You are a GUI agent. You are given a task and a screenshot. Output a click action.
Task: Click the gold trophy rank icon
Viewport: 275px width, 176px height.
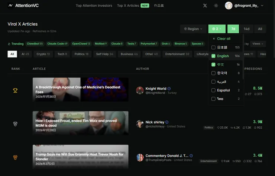pyautogui.click(x=15, y=90)
